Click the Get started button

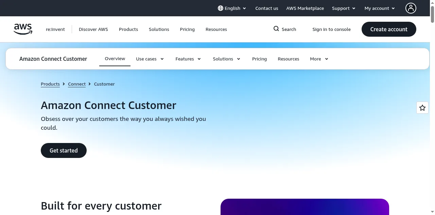pyautogui.click(x=64, y=150)
